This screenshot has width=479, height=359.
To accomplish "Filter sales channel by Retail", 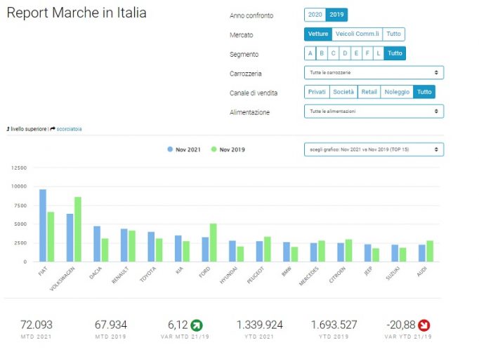I will (x=369, y=92).
